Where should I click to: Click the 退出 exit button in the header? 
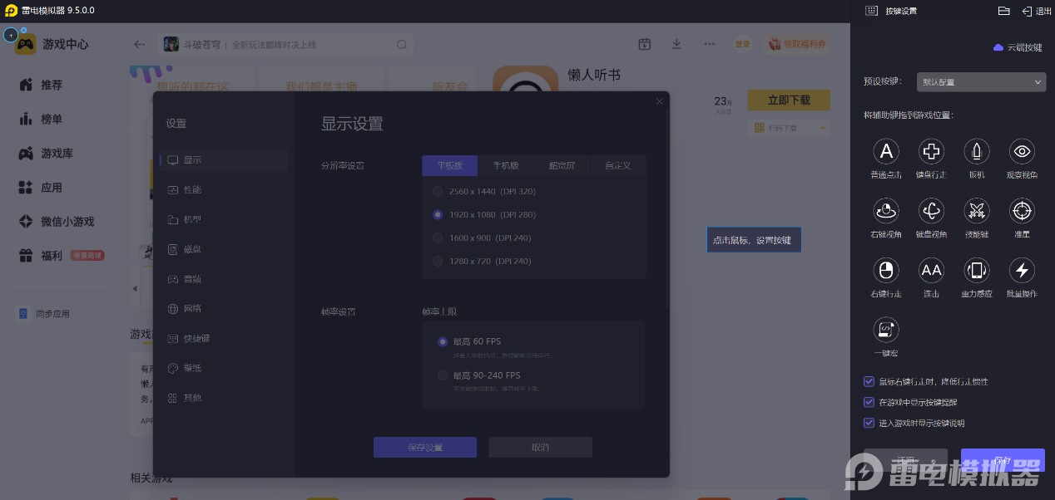coord(1037,11)
